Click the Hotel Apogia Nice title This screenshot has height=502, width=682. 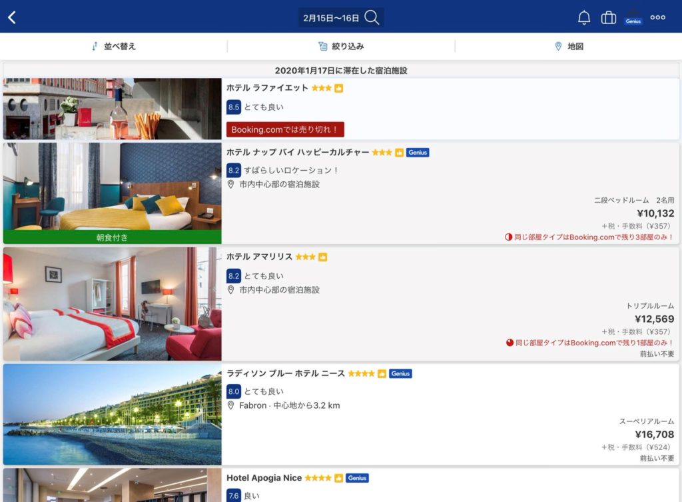(264, 478)
